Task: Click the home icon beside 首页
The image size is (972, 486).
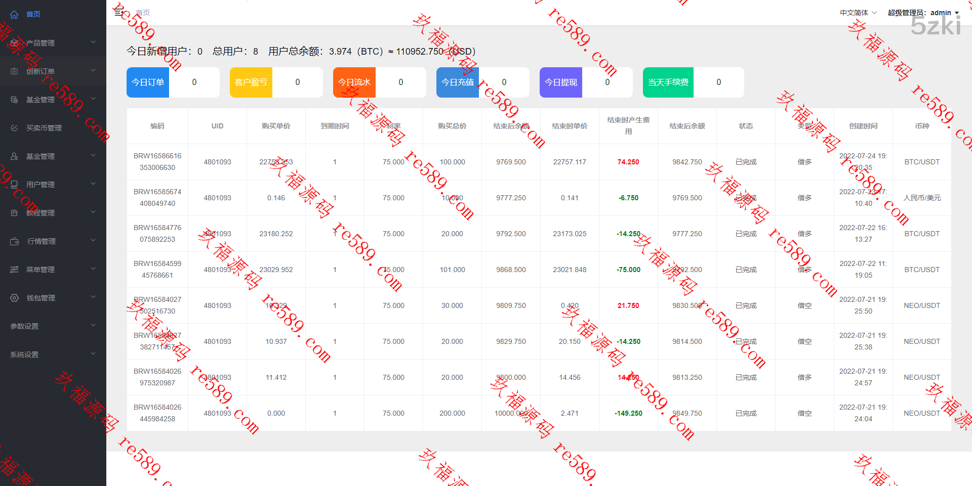Action: tap(14, 15)
